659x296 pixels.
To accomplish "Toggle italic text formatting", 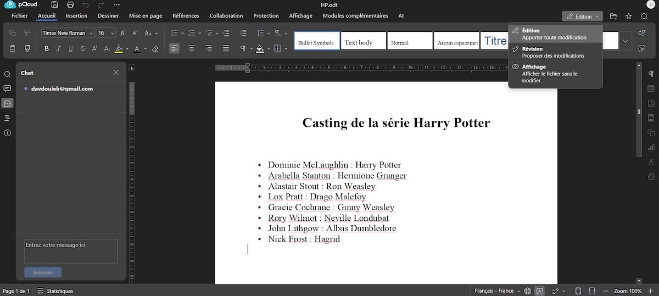I will (59, 49).
